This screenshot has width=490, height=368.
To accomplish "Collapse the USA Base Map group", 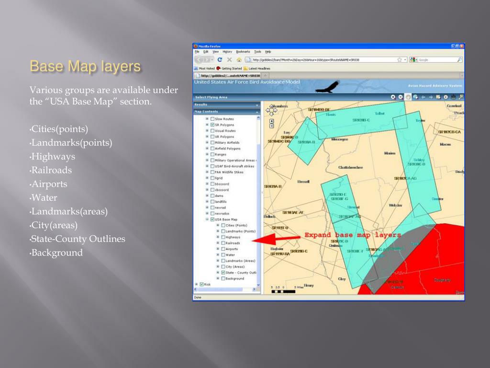I will 207,219.
